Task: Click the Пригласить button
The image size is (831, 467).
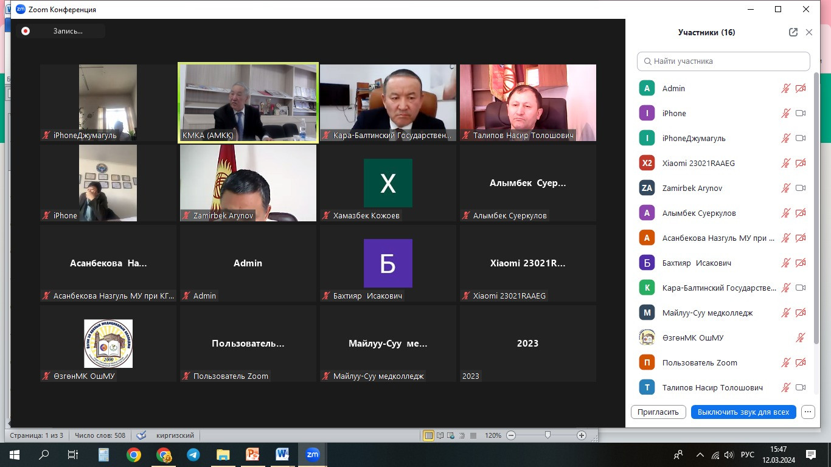Action: pos(658,412)
